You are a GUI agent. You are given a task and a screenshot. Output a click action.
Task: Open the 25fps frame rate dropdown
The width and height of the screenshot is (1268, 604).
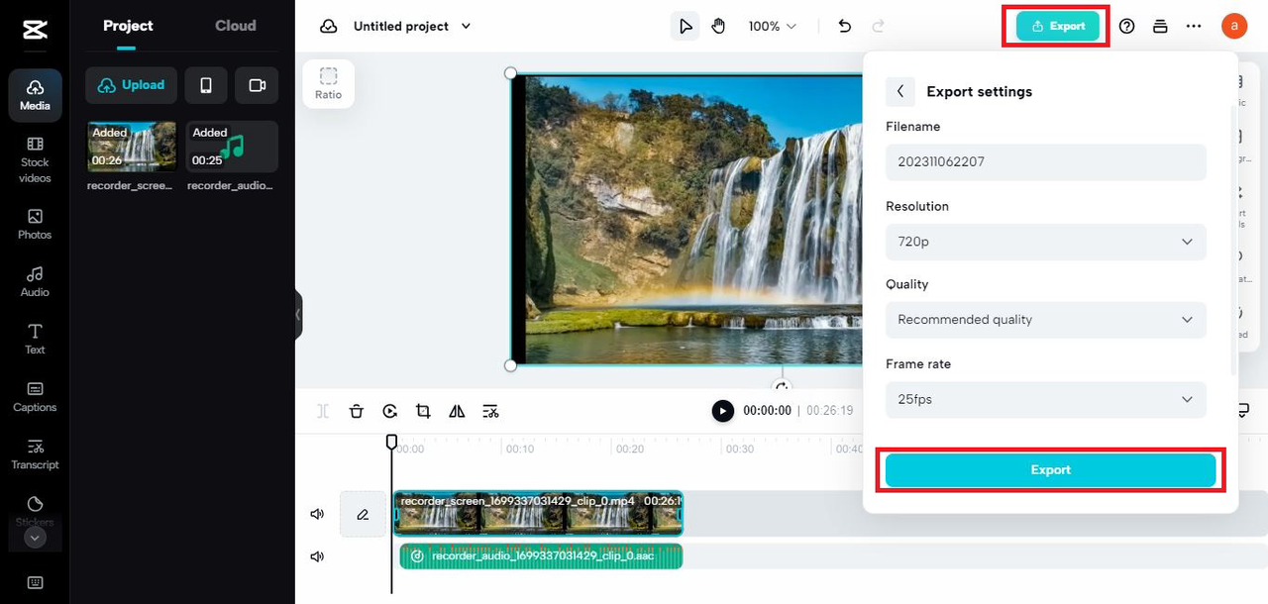(1046, 399)
